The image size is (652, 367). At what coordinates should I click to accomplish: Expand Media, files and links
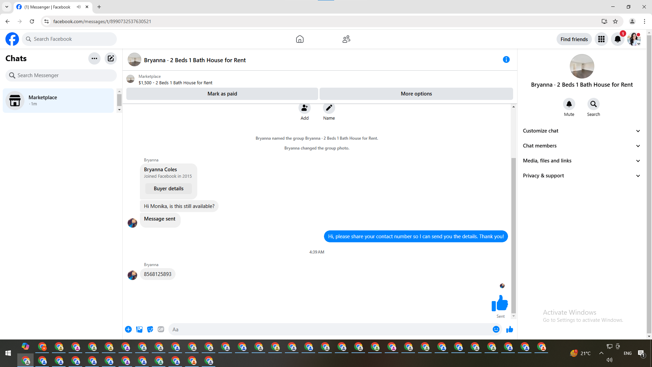pos(581,161)
